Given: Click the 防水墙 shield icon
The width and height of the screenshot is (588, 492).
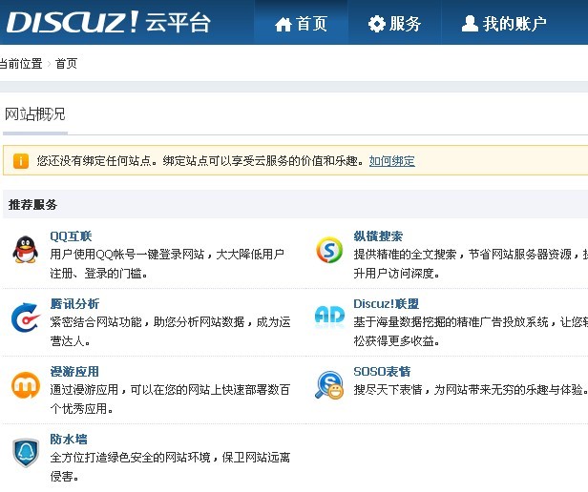Looking at the screenshot, I should [25, 453].
